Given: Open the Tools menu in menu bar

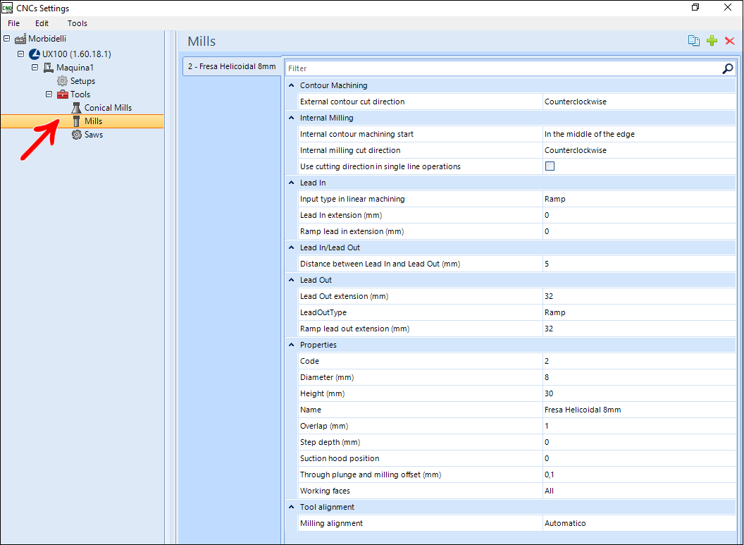Looking at the screenshot, I should coord(77,23).
